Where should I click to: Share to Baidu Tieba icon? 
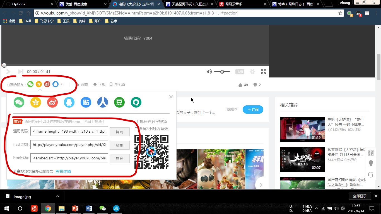(x=86, y=102)
